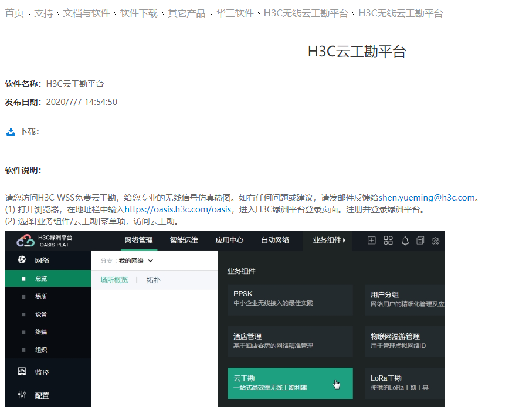Click the 监控 monitor icon

point(22,371)
